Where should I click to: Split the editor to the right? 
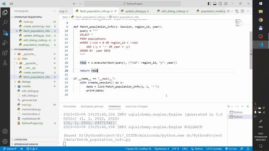[x=243, y=11]
